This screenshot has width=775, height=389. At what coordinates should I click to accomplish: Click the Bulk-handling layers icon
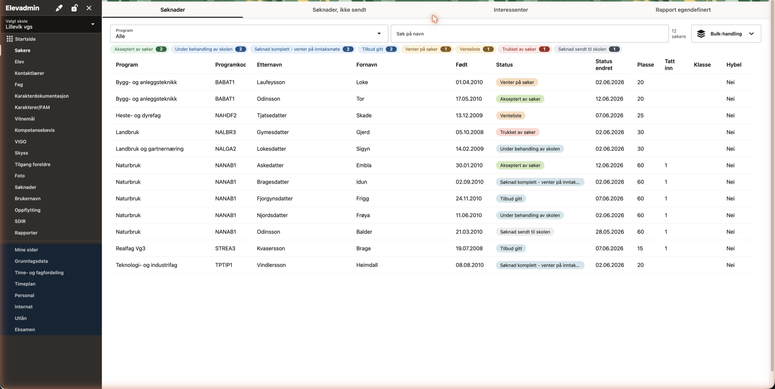[701, 34]
